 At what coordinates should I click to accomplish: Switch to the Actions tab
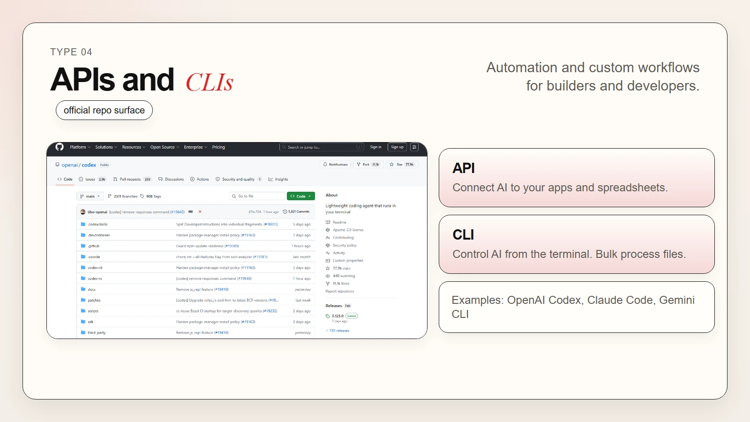200,179
